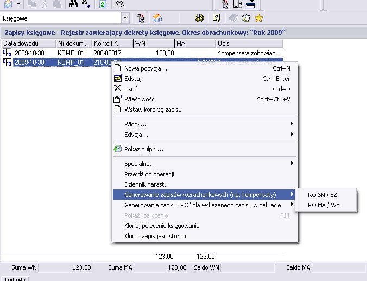Choose 'Właściwości' in context menu
Screen dimensions: 367x281
click(x=205, y=99)
